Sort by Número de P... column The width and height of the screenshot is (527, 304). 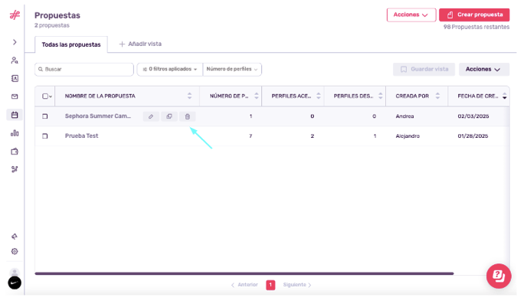click(x=257, y=96)
